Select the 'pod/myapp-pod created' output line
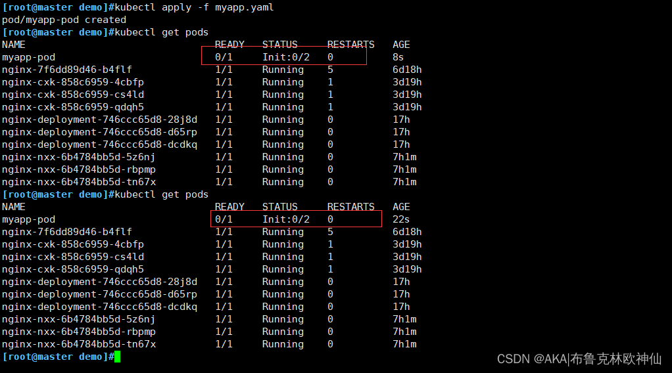Screen dimensions: 672x373 [64, 20]
